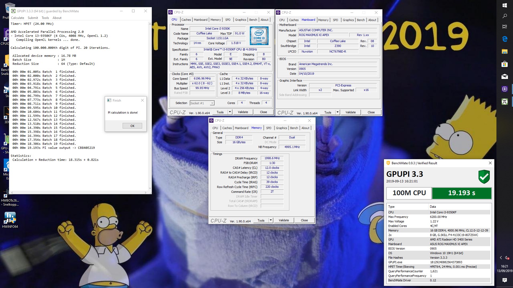Viewport: 513px width, 288px height.
Task: Open the taskbar search magnifier
Action: [x=504, y=16]
